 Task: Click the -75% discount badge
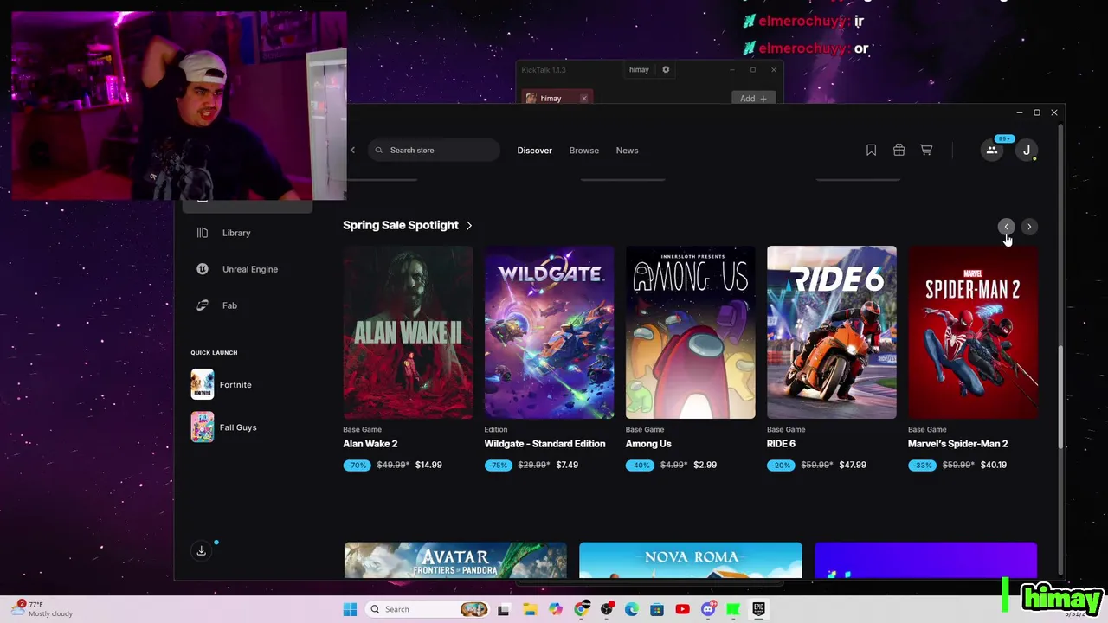[499, 466]
